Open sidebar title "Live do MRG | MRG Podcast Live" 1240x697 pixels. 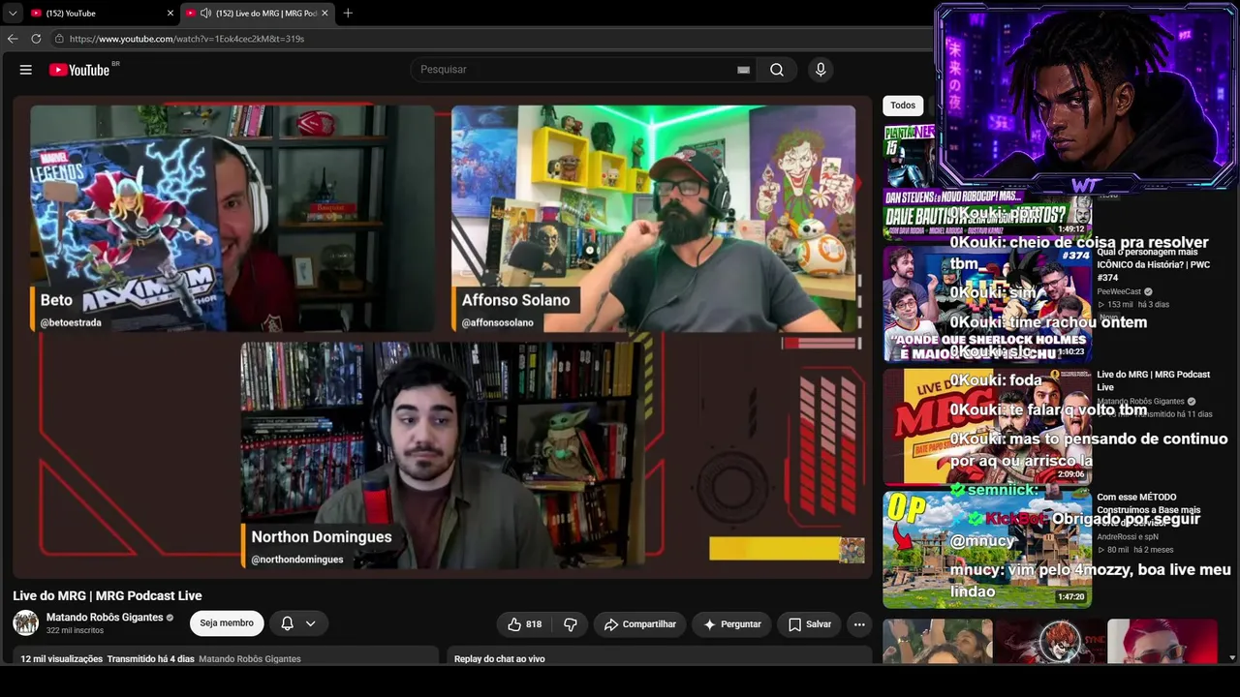(1153, 380)
